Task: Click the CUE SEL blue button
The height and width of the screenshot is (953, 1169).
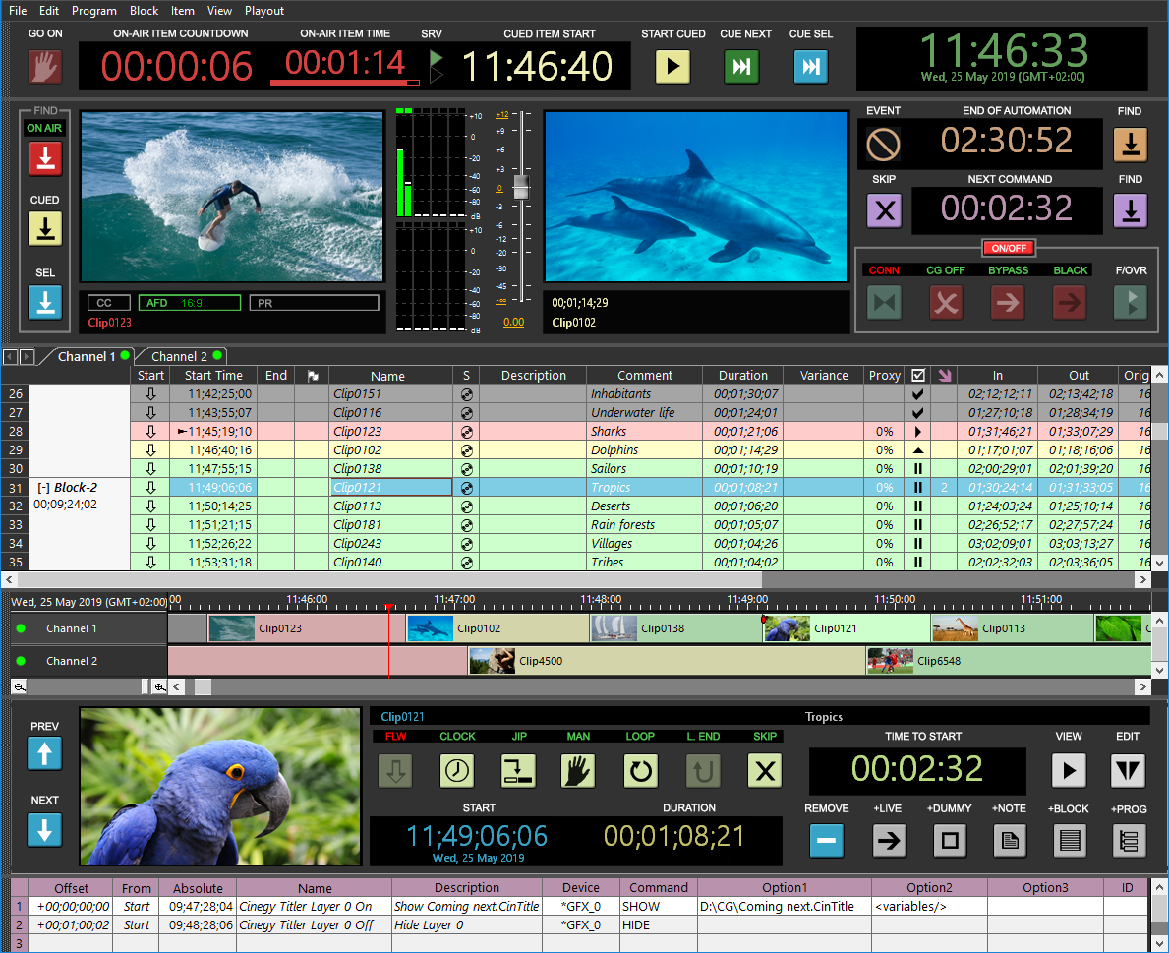Action: pyautogui.click(x=810, y=66)
